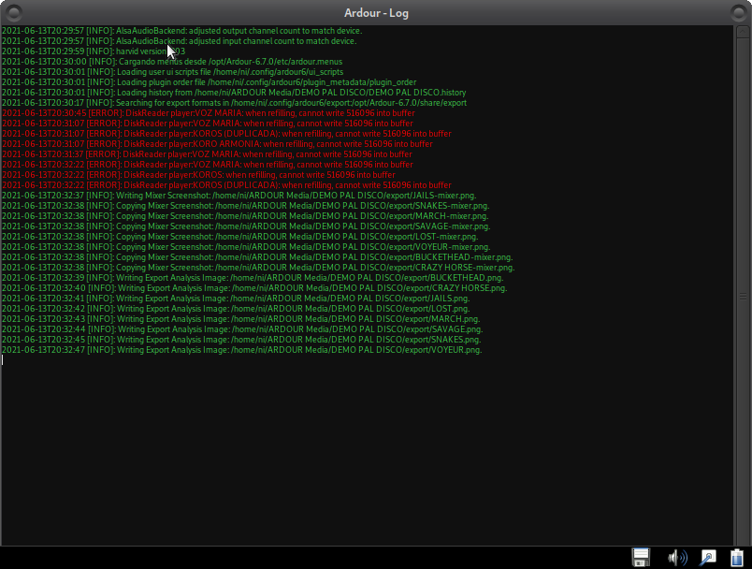Close the Ardour Log window
The height and width of the screenshot is (569, 752).
click(x=738, y=13)
